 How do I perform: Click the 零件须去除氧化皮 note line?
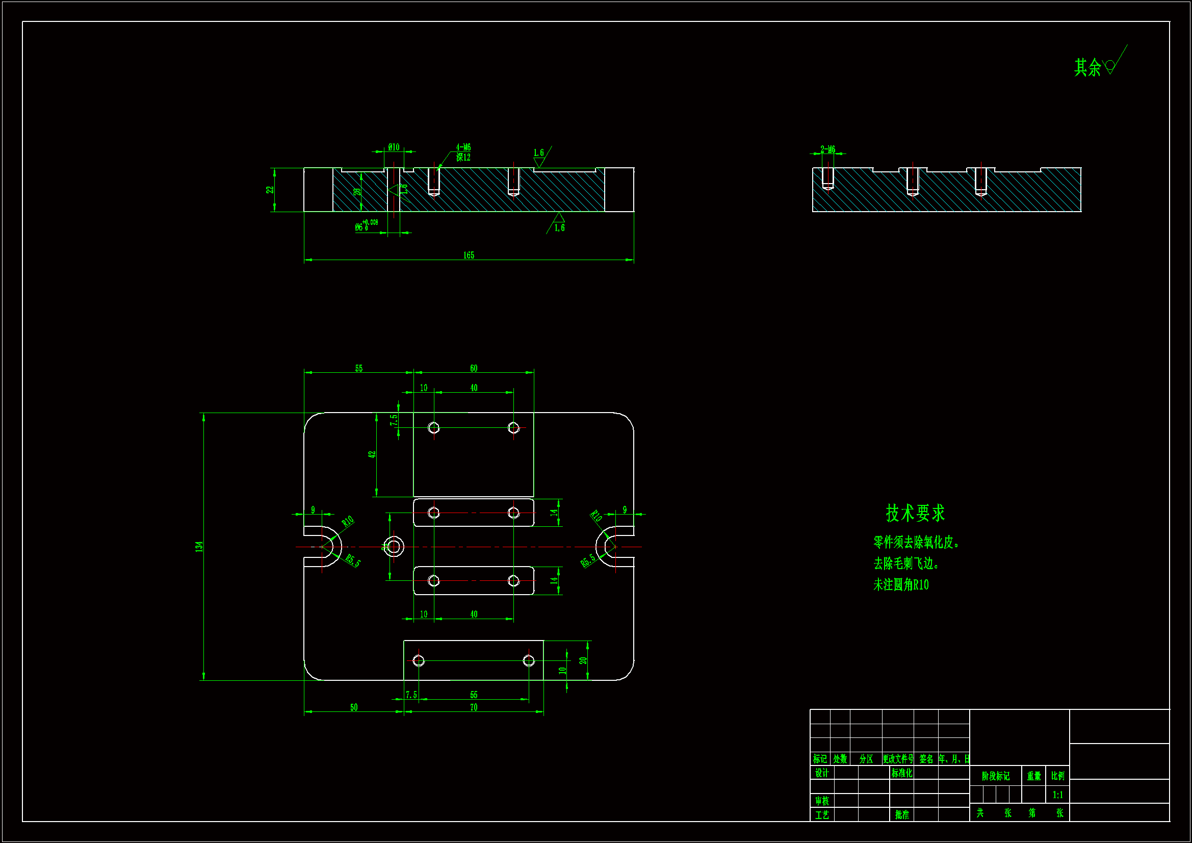coord(916,542)
